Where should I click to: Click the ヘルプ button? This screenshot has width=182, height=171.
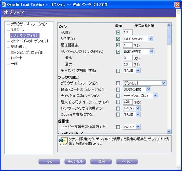pyautogui.click(x=127, y=162)
